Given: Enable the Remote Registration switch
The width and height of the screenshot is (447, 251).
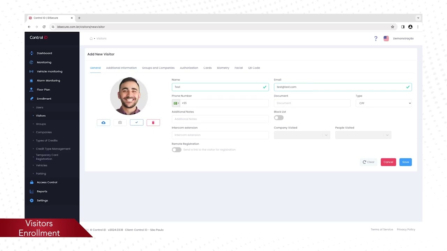Looking at the screenshot, I should (176, 150).
